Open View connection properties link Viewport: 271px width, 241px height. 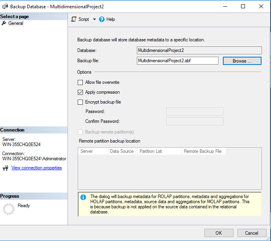click(x=36, y=168)
